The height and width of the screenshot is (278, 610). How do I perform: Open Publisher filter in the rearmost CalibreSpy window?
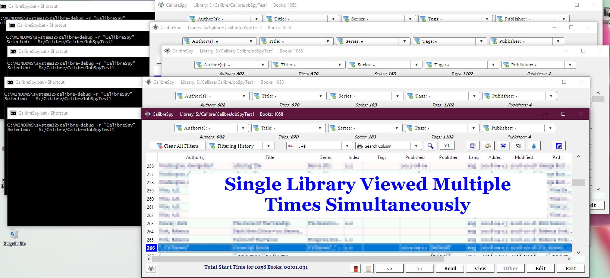coord(564,19)
